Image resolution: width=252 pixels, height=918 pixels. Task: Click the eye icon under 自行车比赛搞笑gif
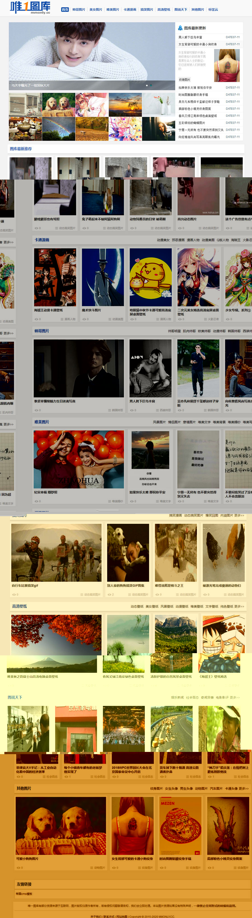(x=14, y=595)
